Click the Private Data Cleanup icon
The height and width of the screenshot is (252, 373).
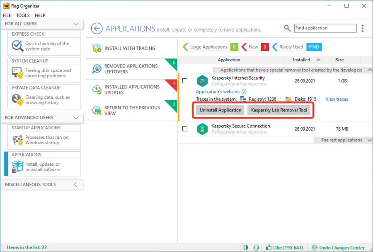point(17,99)
